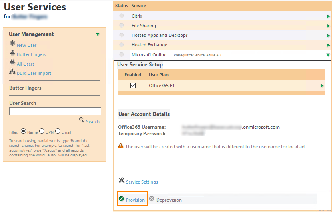Screen dimensions: 333x212
Task: Select the Hosted Exchange service name
Action: [150, 45]
